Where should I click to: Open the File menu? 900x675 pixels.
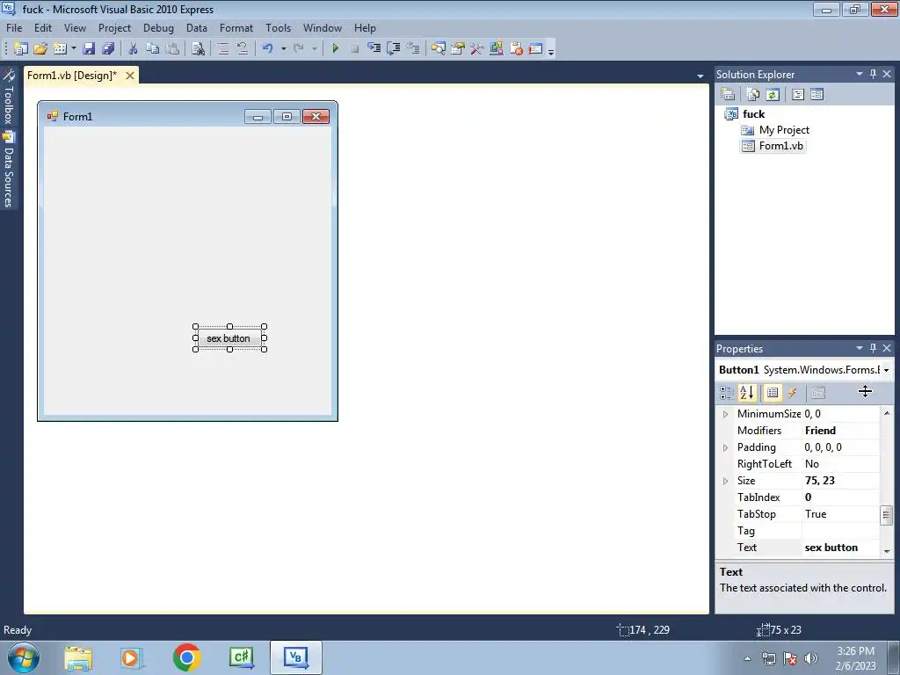point(14,27)
